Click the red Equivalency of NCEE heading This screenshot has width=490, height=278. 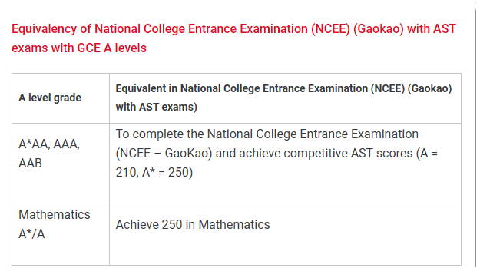[233, 38]
